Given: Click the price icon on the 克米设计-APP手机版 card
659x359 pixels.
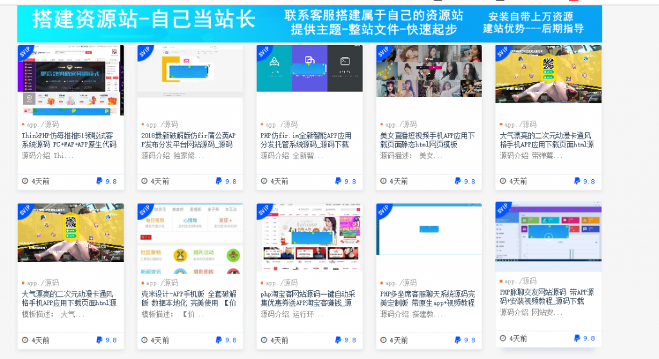Looking at the screenshot, I should [x=219, y=340].
